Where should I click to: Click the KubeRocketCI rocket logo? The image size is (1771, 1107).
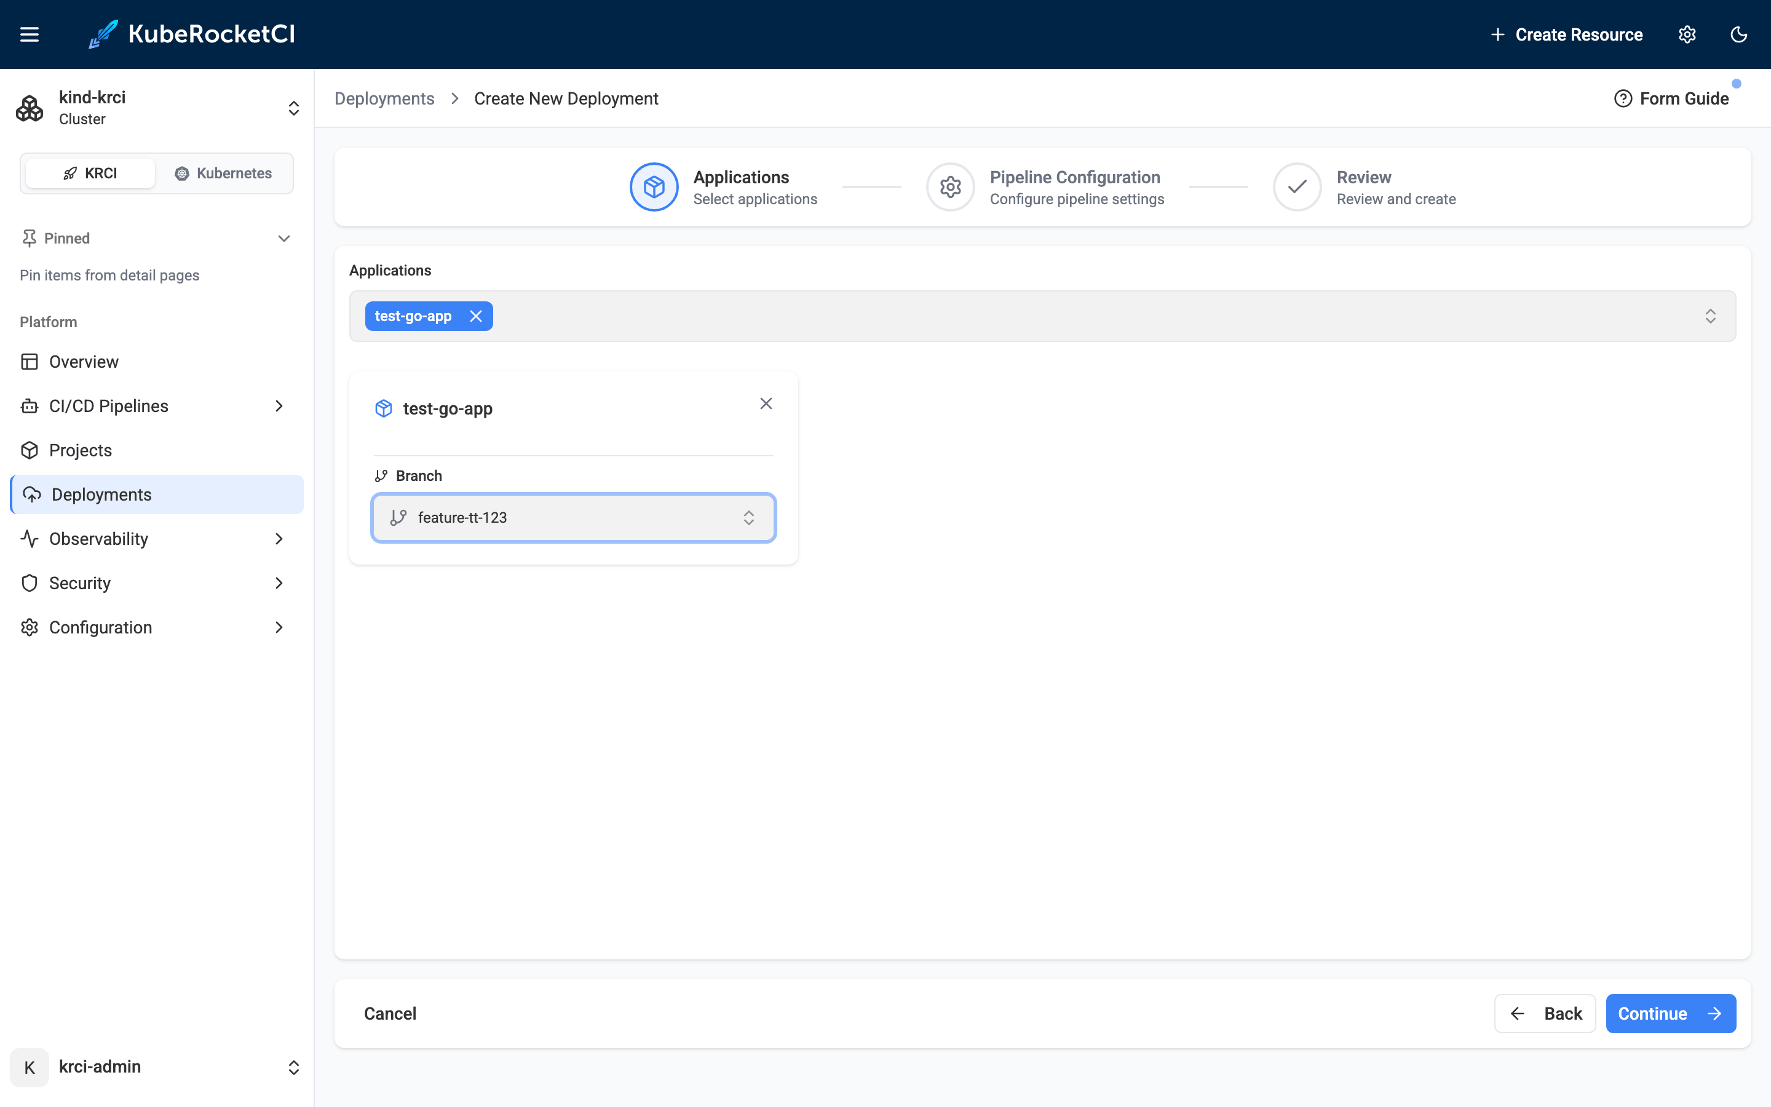point(103,34)
